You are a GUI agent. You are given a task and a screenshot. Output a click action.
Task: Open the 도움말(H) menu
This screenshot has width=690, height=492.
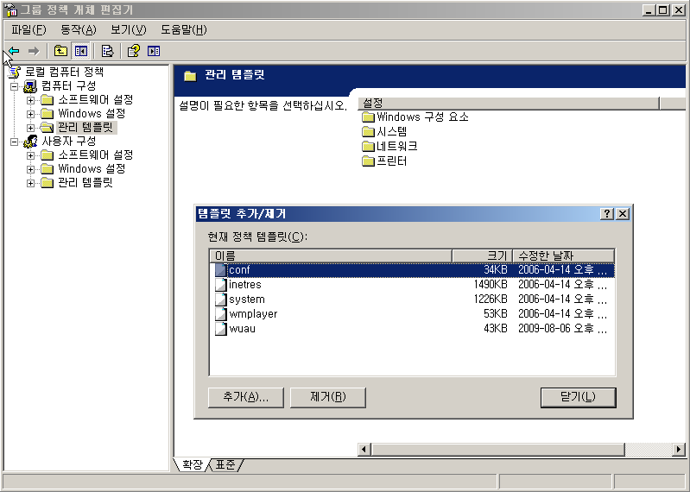[183, 30]
